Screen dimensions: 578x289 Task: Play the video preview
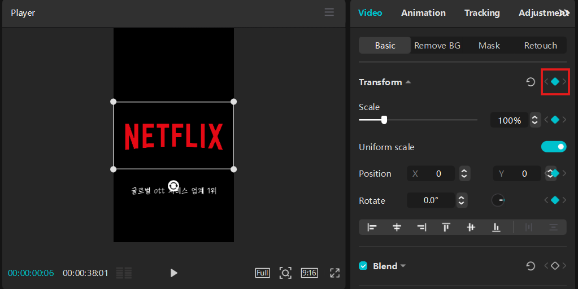[173, 273]
